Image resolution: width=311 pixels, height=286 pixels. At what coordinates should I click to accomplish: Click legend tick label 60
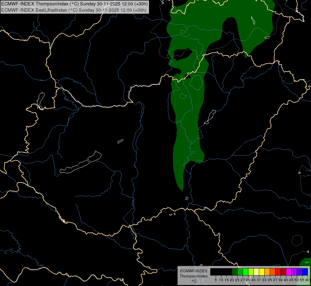308,280
